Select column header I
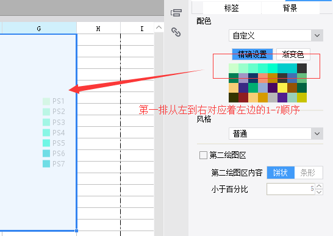Screen dimensions: 333x236 [142, 29]
